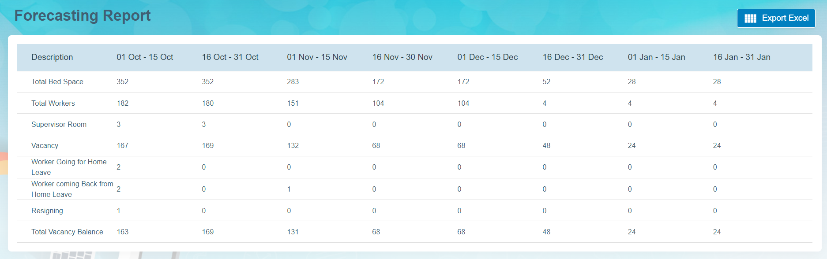
Task: Select the 01 Nov - 15 Nov header
Action: 317,57
